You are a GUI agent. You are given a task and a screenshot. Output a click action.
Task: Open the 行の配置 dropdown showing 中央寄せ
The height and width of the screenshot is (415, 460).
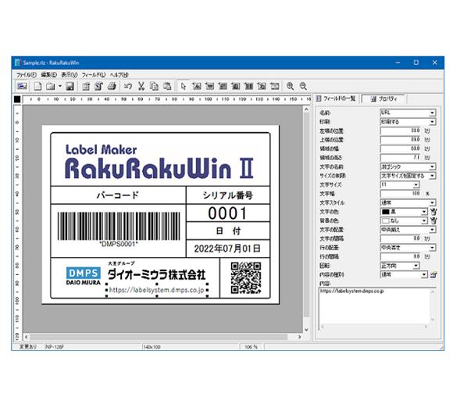click(x=432, y=248)
